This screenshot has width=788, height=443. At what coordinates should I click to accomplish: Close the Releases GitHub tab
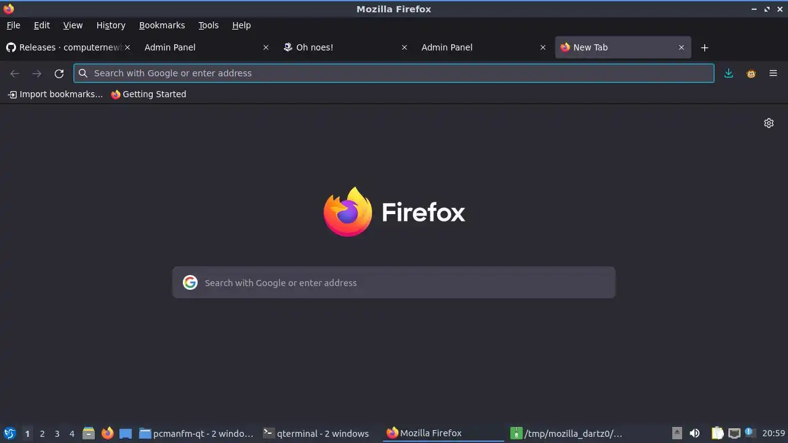point(127,47)
